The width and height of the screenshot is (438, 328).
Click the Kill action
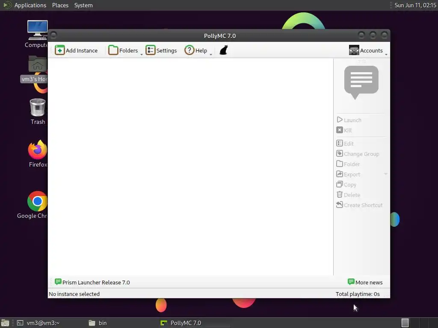pyautogui.click(x=344, y=130)
